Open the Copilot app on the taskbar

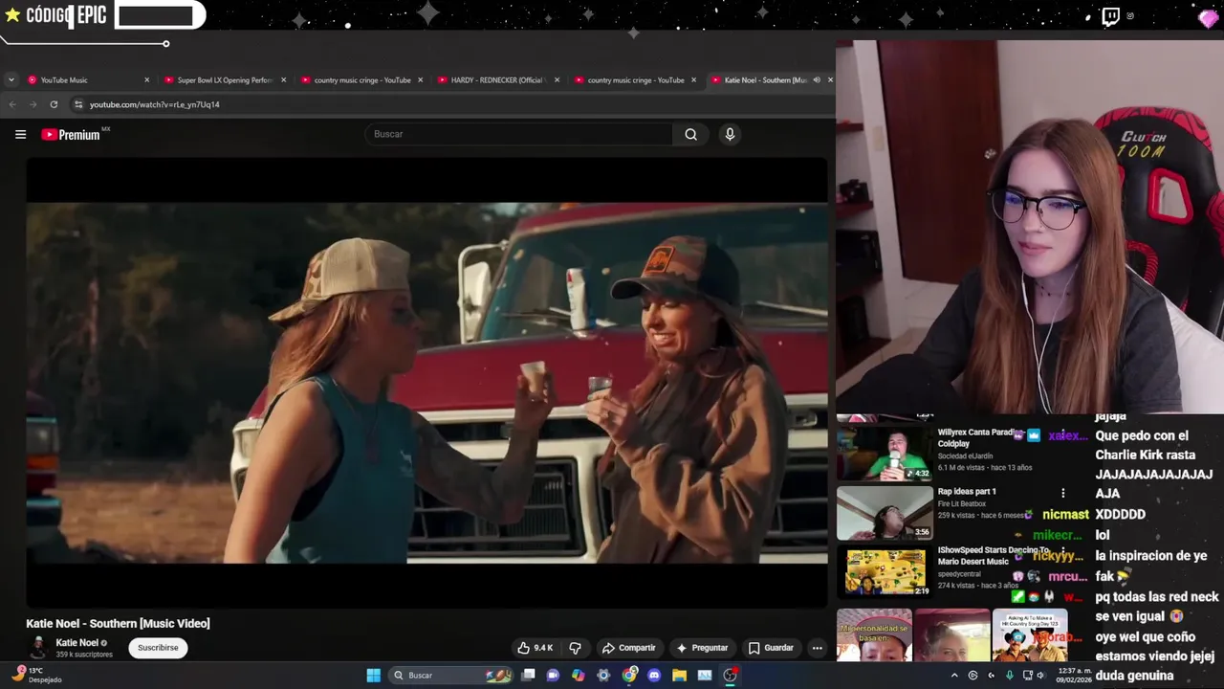click(x=579, y=675)
